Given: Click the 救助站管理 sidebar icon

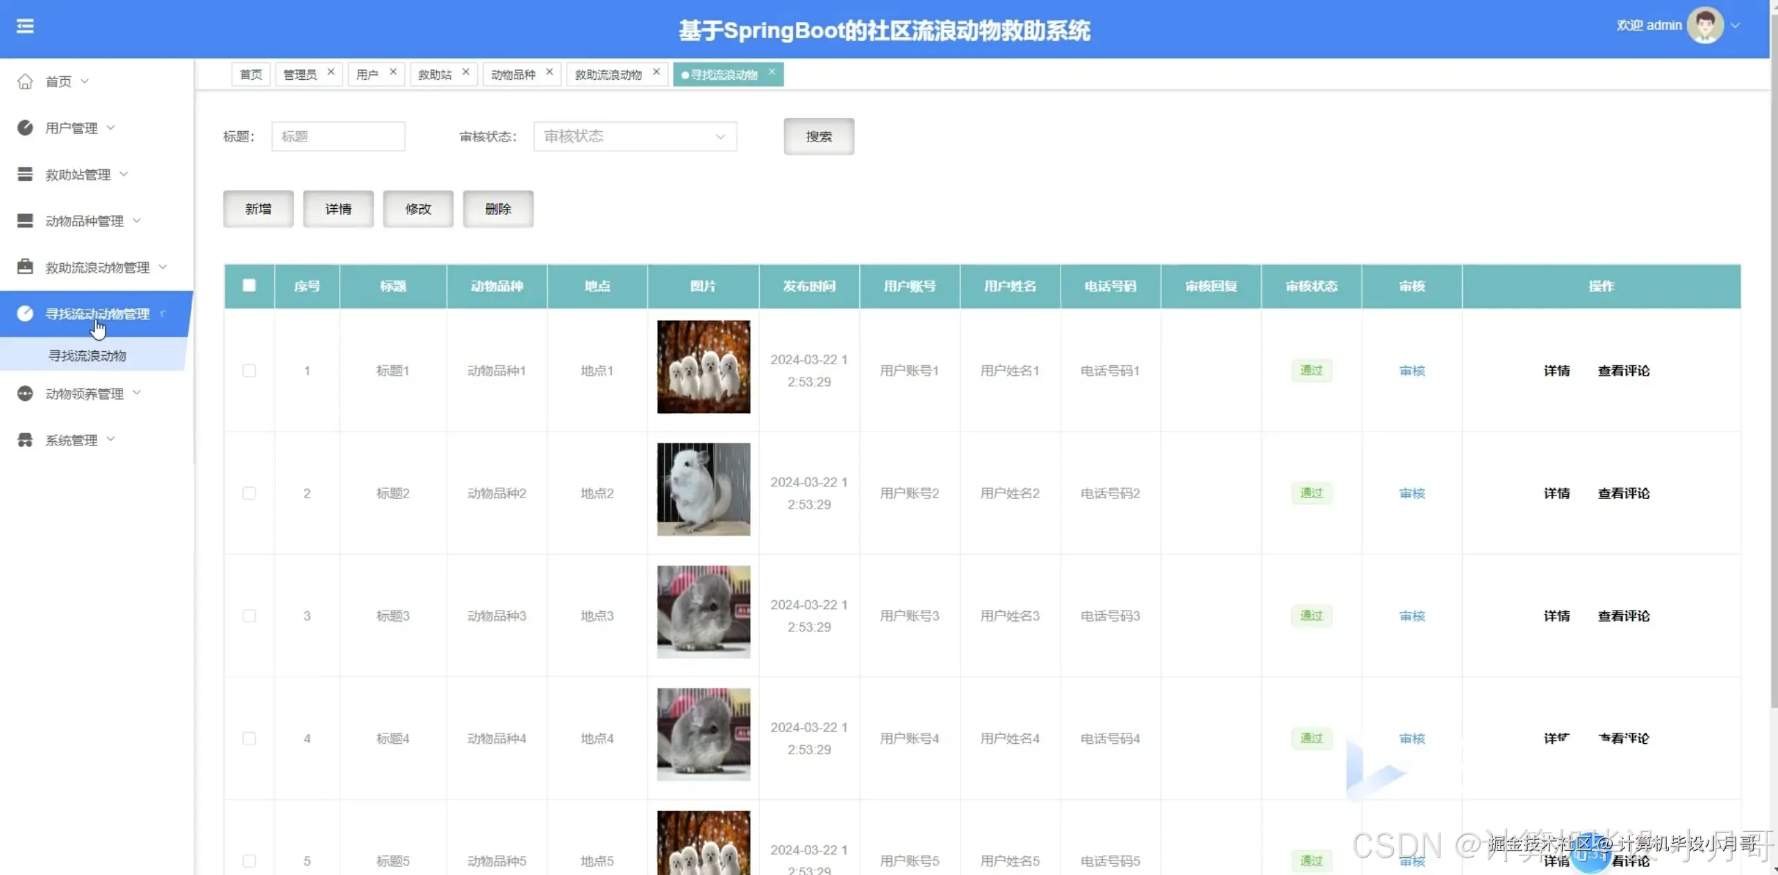Looking at the screenshot, I should 25,174.
